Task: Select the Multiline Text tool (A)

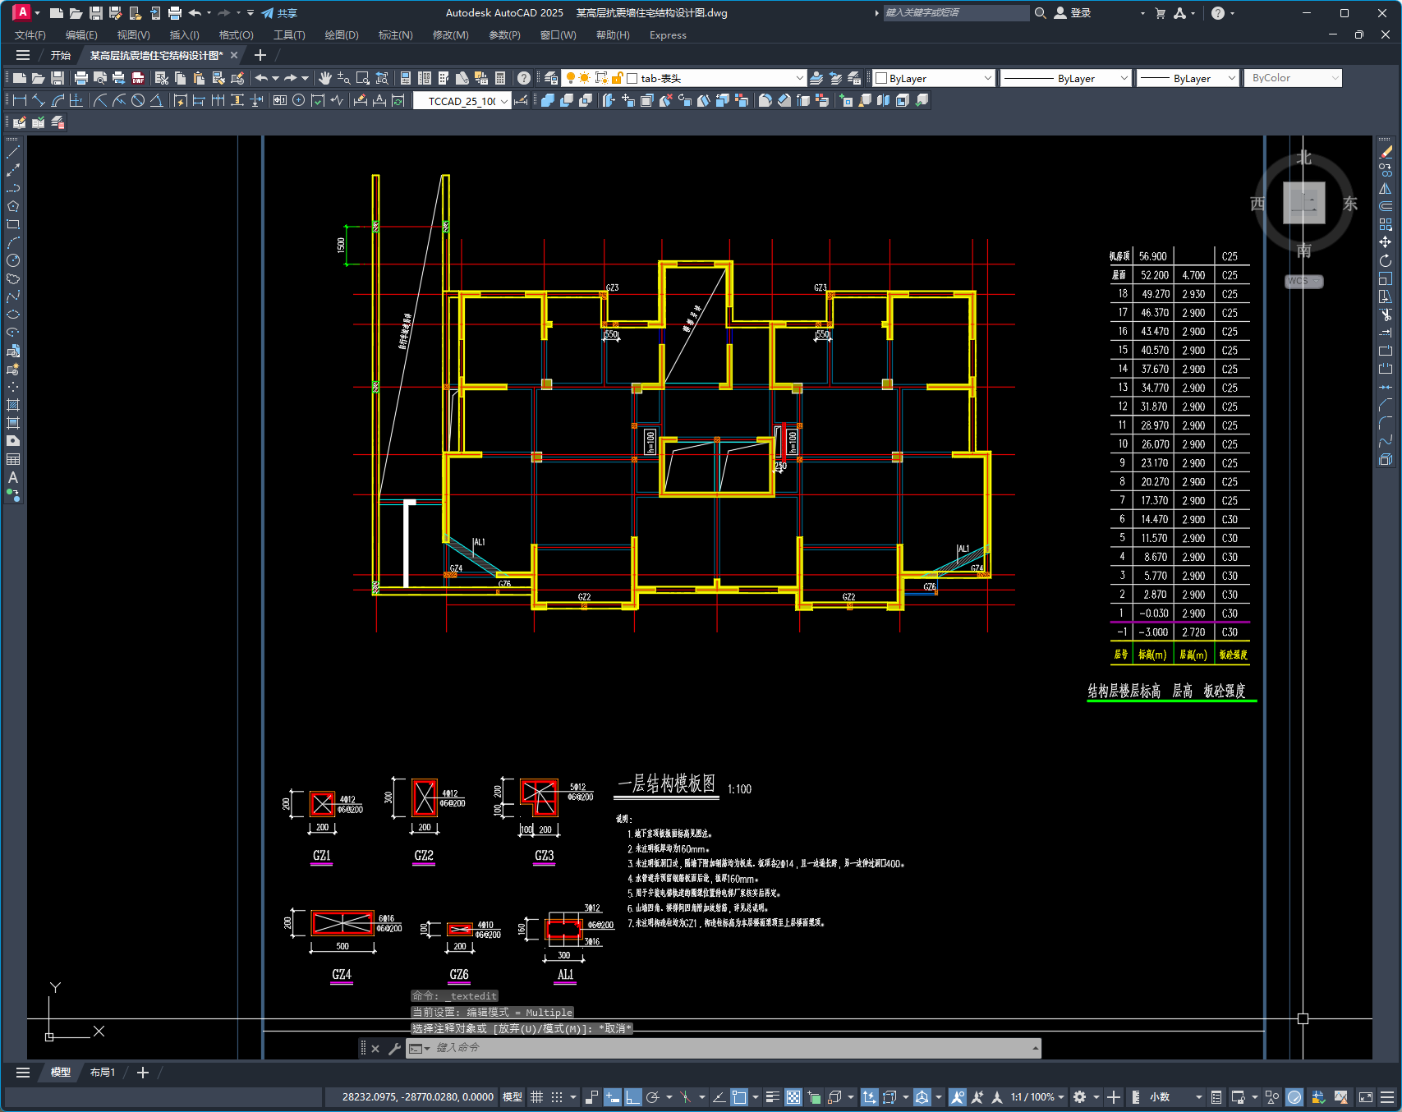Action: tap(13, 477)
